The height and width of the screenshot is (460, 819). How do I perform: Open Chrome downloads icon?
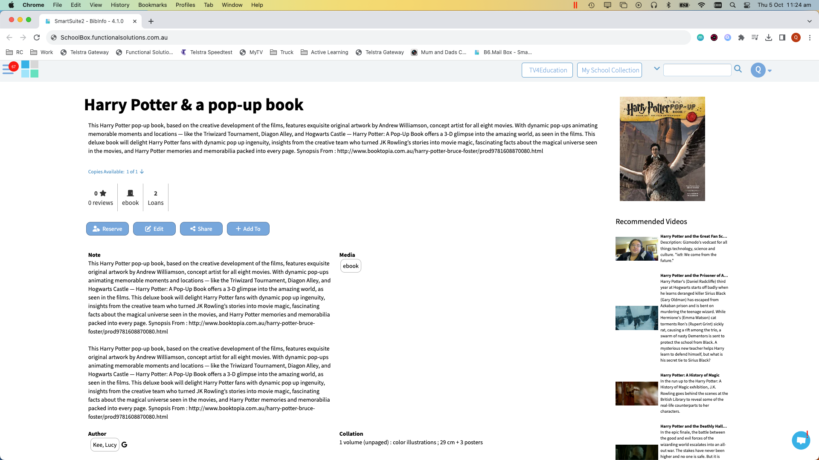tap(769, 37)
